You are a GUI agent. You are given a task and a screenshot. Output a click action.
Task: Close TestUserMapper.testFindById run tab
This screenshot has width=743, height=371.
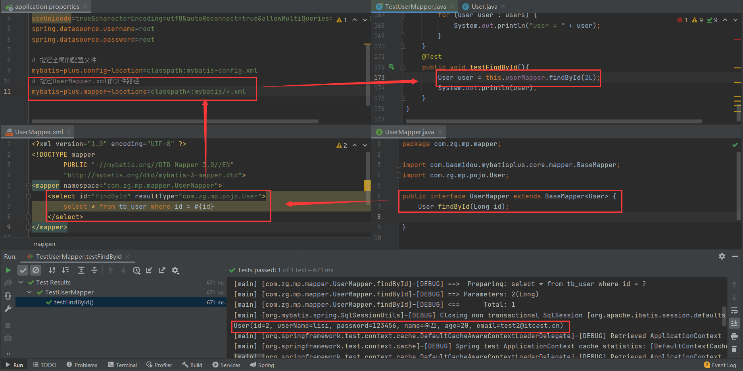tap(127, 257)
